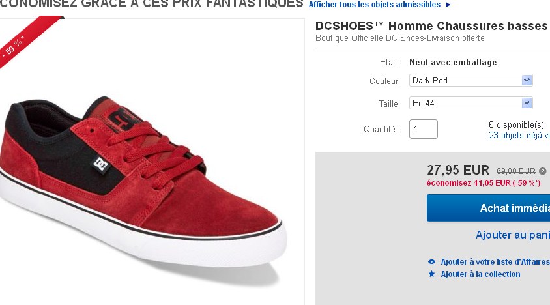The width and height of the screenshot is (550, 305).
Task: Click the question mark icon beside 69,00 EUR
Action: click(543, 171)
